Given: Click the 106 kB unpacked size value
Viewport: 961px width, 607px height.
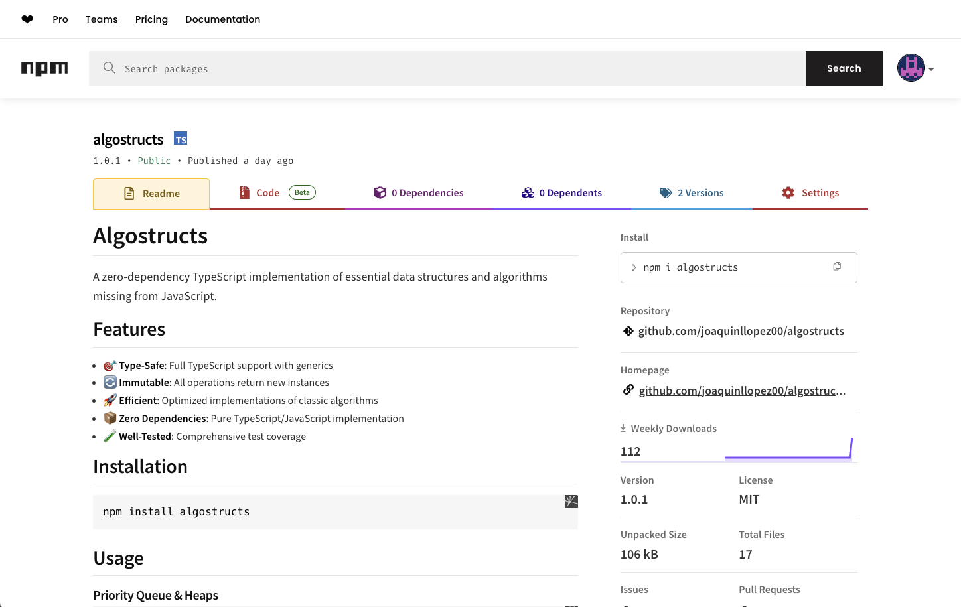Looking at the screenshot, I should pyautogui.click(x=639, y=555).
